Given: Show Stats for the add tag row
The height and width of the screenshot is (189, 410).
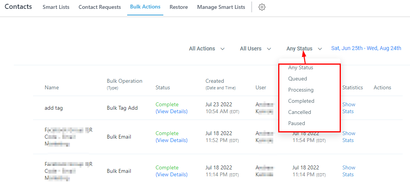Looking at the screenshot, I should click(349, 108).
